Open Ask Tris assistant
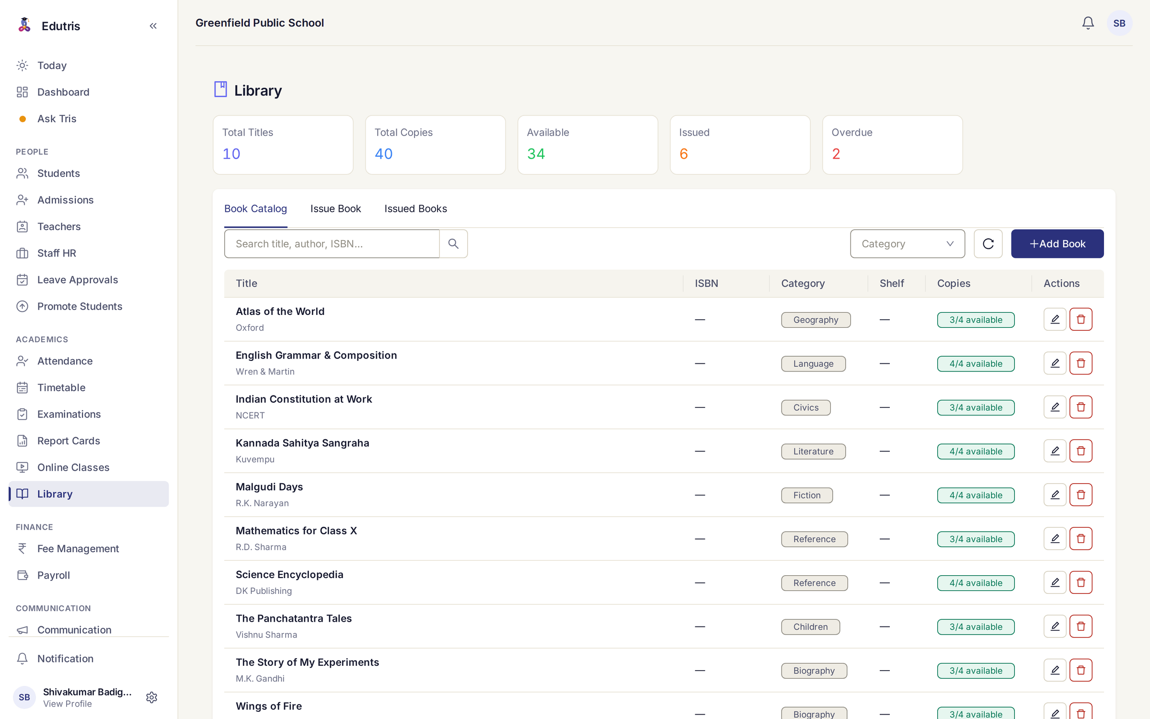 click(89, 118)
